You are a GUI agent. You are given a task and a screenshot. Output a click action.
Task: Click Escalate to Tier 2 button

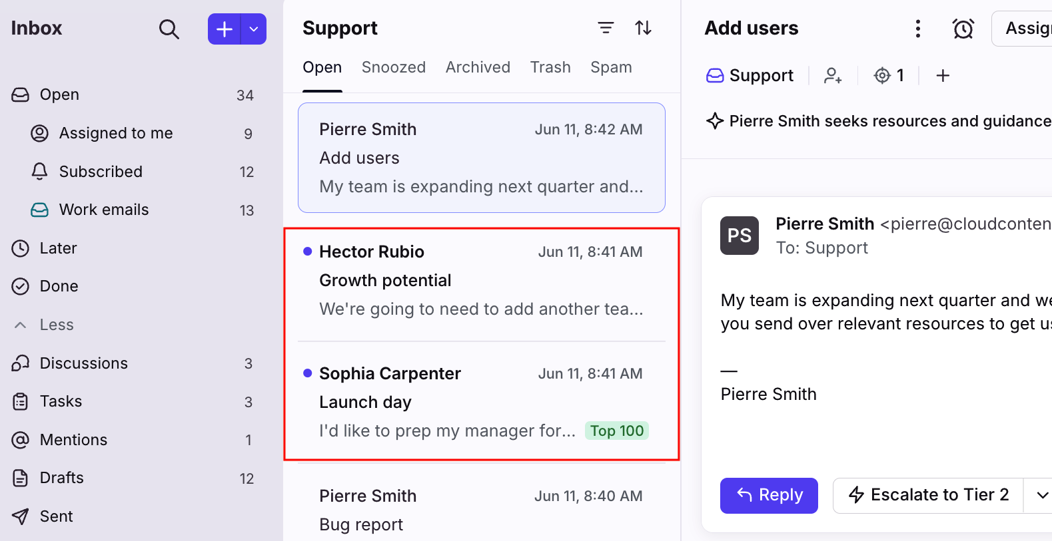coord(928,496)
